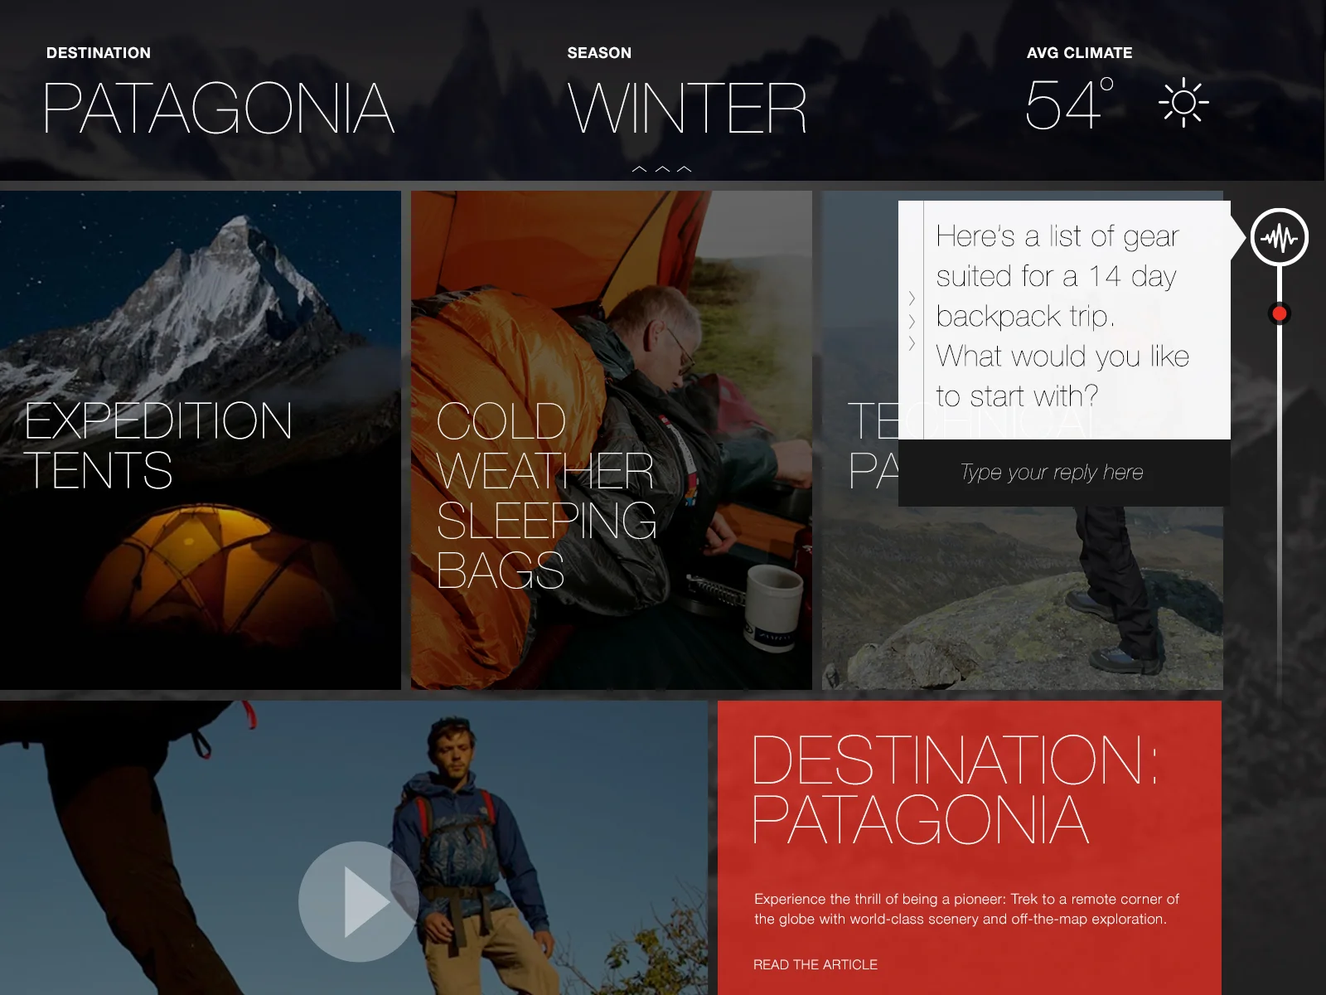Screen dimensions: 1326x995
Task: Expand the chat panel side arrows
Action: click(912, 320)
